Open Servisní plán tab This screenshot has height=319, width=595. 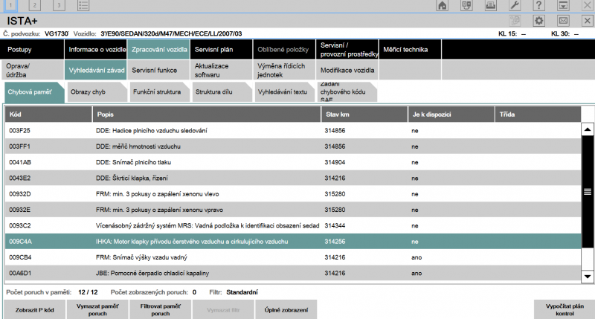point(221,49)
